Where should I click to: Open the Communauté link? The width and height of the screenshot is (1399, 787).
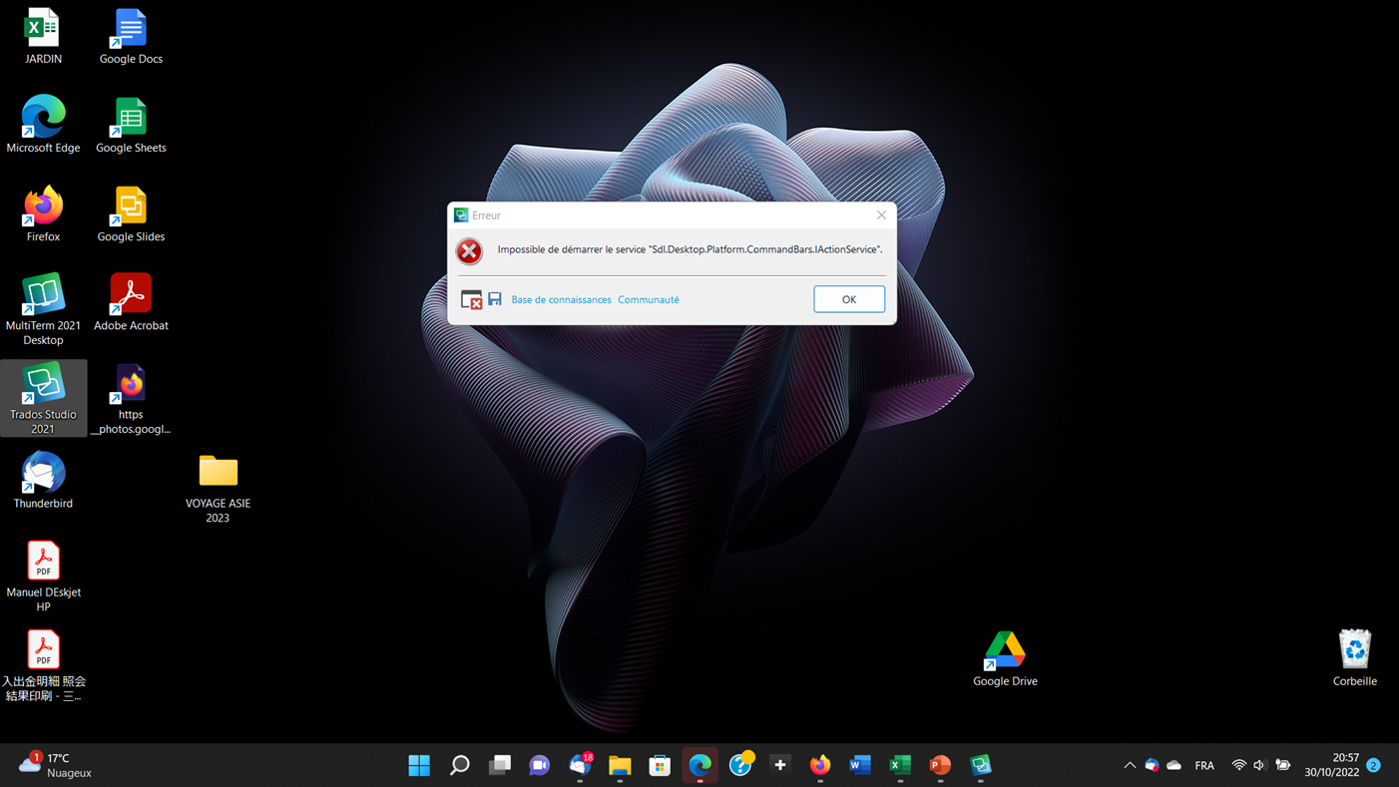coord(648,299)
